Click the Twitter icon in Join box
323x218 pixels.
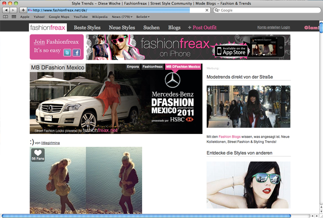coord(67,53)
